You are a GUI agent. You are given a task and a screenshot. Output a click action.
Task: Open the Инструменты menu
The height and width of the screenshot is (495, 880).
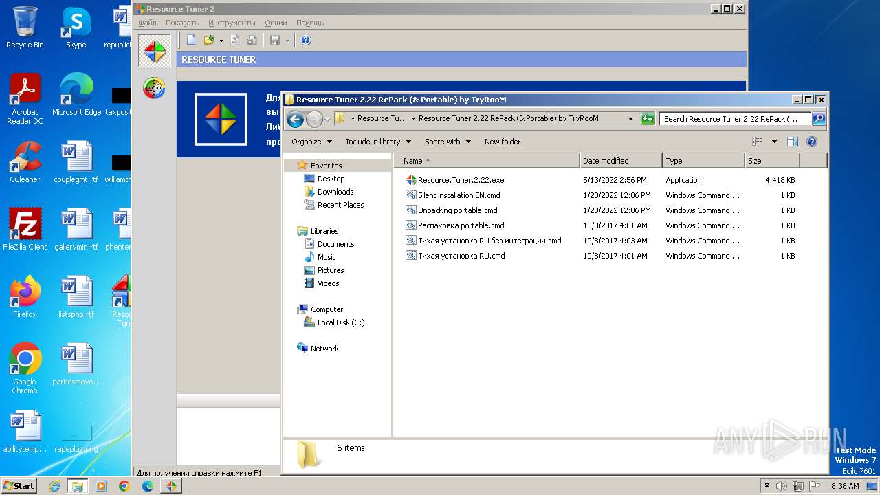pyautogui.click(x=232, y=23)
